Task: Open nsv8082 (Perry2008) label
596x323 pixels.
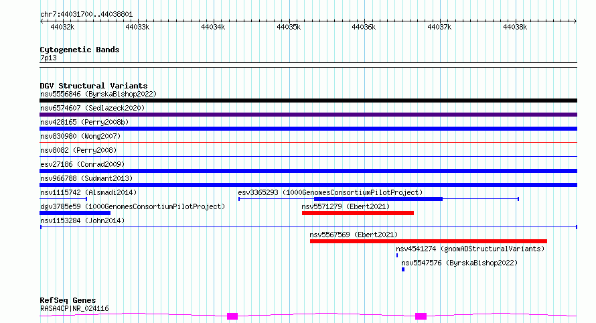Action: click(78, 150)
